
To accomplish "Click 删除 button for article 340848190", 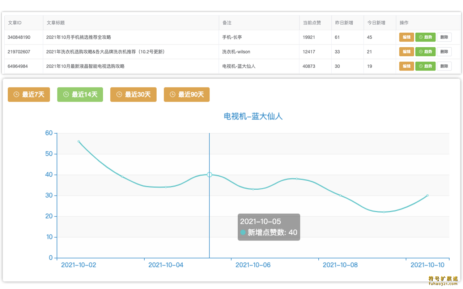I will tap(444, 37).
